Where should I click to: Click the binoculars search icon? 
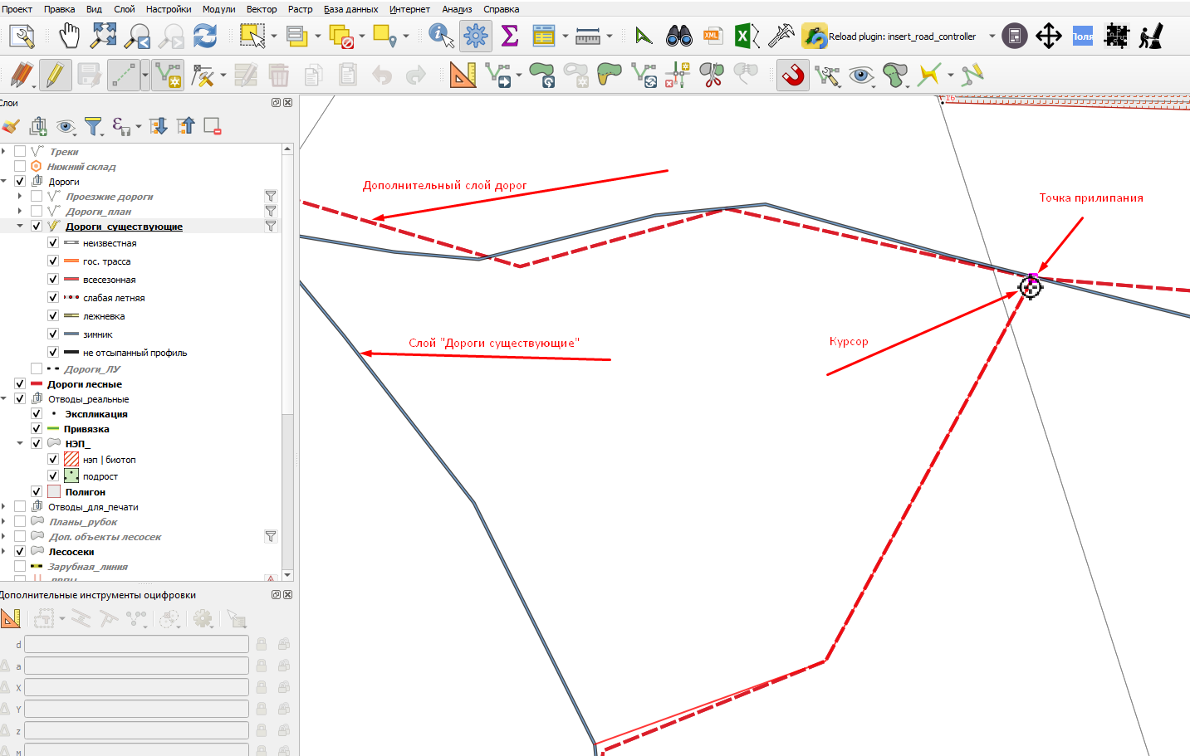click(679, 36)
